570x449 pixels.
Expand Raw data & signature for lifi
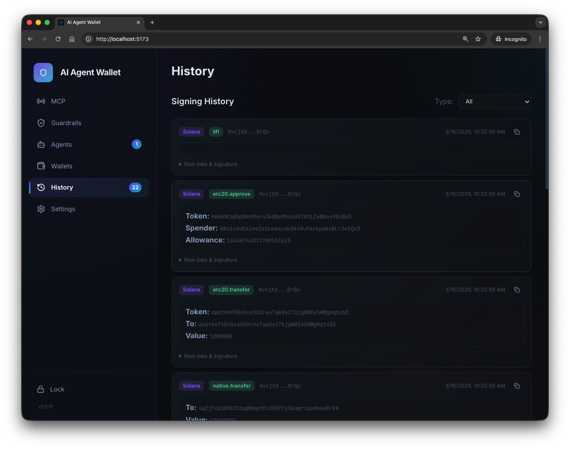(210, 164)
